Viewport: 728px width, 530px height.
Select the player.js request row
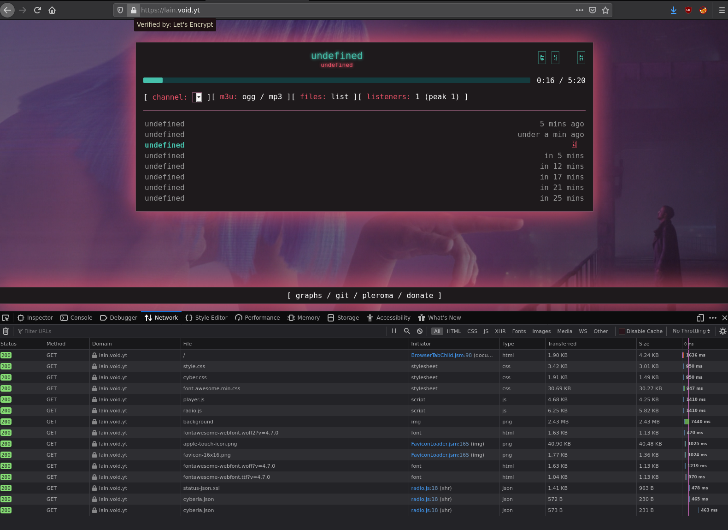[x=364, y=399]
